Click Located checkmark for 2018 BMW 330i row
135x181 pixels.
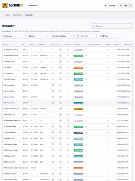tap(68, 61)
